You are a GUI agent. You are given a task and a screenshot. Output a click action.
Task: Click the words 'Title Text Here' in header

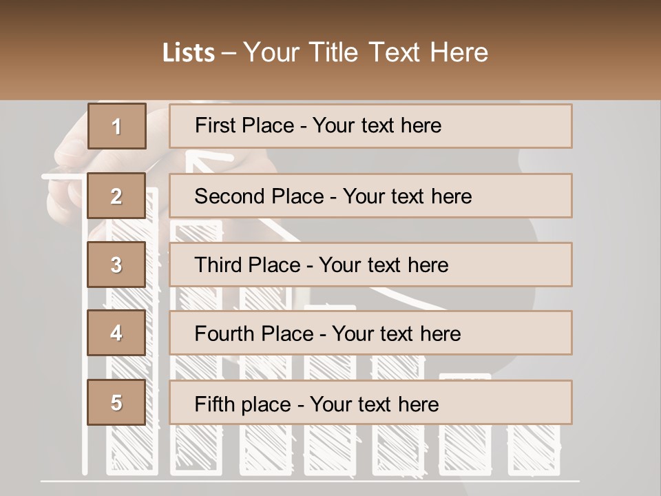tap(399, 52)
